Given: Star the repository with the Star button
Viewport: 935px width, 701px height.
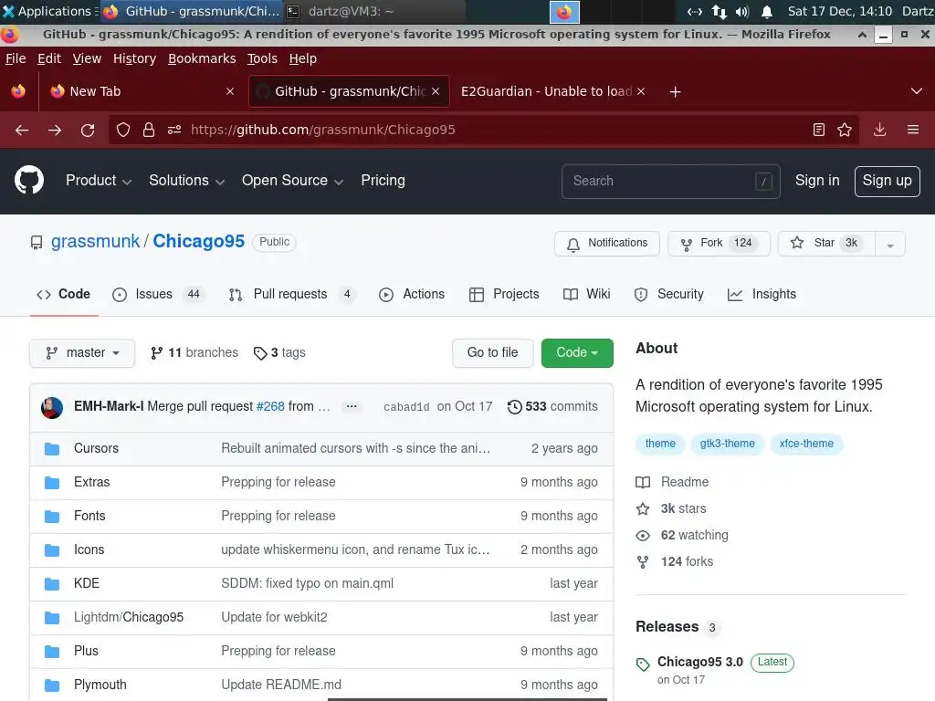Looking at the screenshot, I should (826, 243).
